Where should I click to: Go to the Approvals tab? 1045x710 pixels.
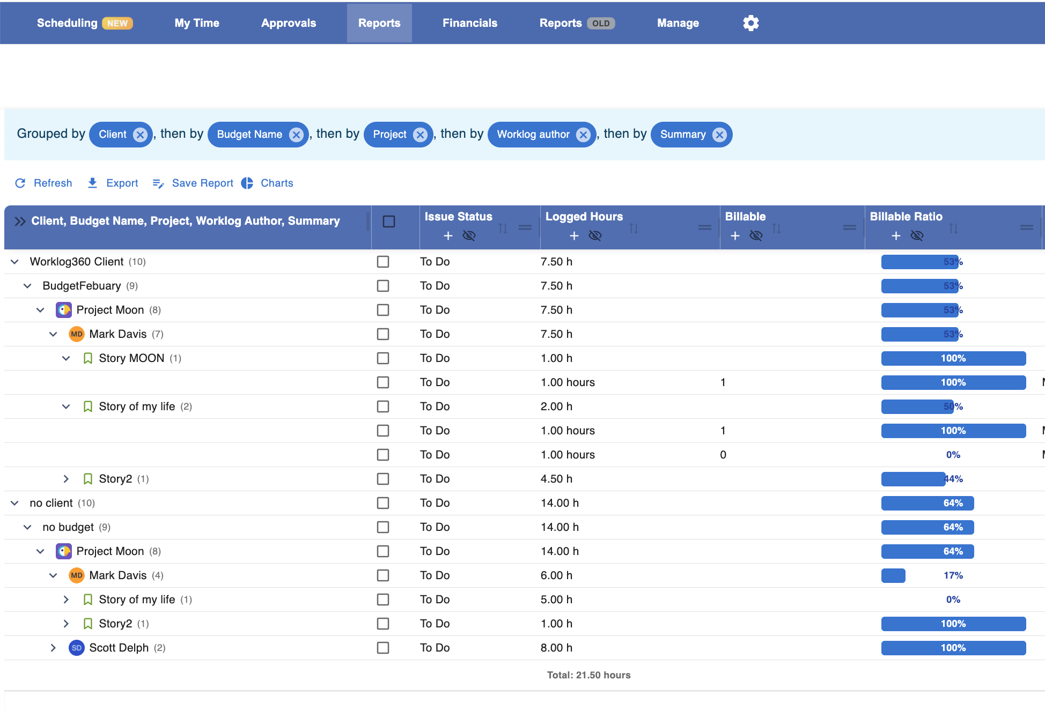point(289,23)
